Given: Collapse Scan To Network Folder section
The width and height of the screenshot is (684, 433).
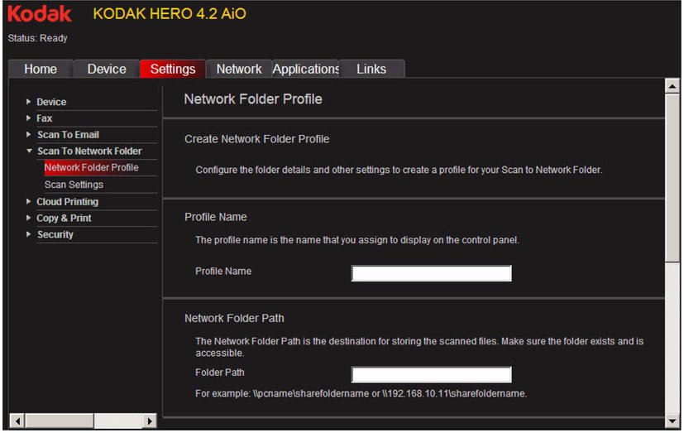Looking at the screenshot, I should coord(88,152).
